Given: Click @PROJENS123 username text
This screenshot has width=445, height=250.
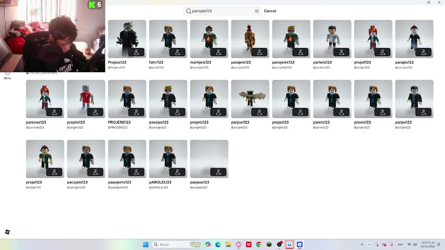Looking at the screenshot, I should point(118,128).
